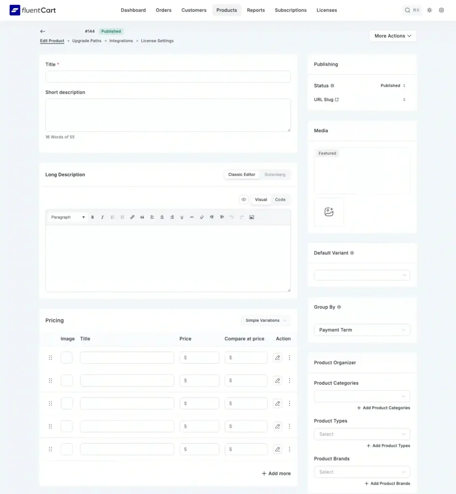Open the More Actions button
Image resolution: width=456 pixels, height=494 pixels.
pyautogui.click(x=392, y=36)
